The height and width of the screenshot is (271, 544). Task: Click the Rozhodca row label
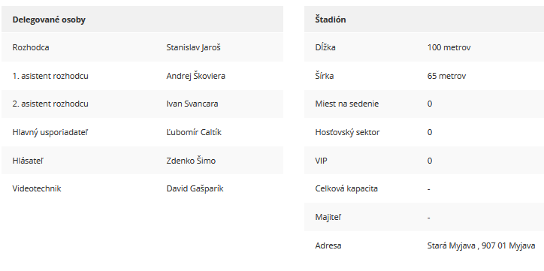click(31, 47)
